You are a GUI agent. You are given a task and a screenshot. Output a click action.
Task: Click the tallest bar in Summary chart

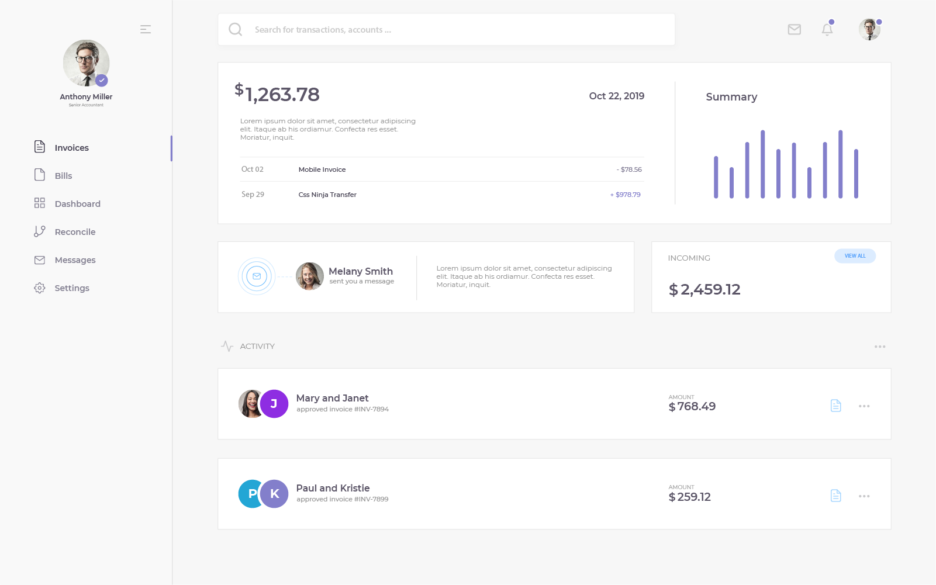762,164
